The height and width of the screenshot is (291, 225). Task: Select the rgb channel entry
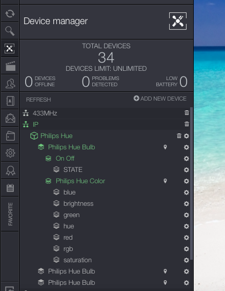point(68,249)
